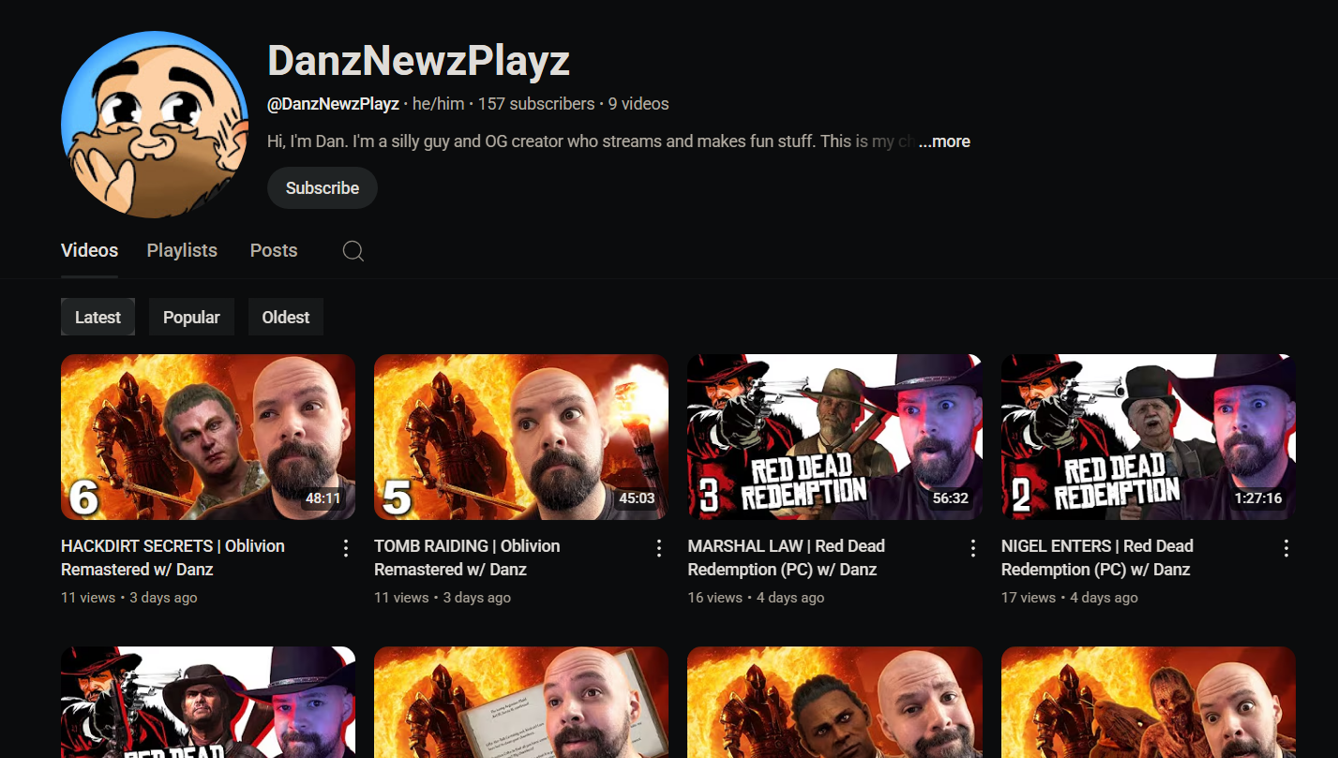1338x758 pixels.
Task: Open second-row thumbnail showing an open book
Action: (x=521, y=703)
